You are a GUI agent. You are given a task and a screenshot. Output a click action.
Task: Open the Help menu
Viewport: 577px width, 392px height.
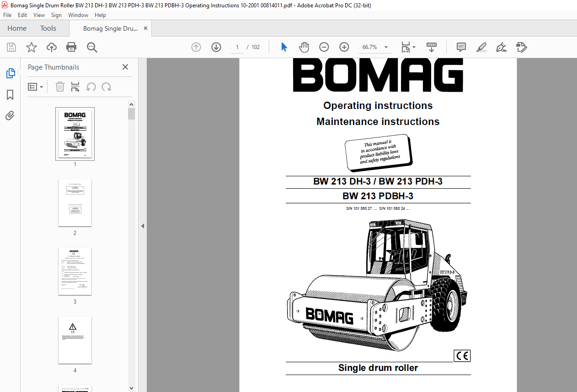click(x=100, y=15)
